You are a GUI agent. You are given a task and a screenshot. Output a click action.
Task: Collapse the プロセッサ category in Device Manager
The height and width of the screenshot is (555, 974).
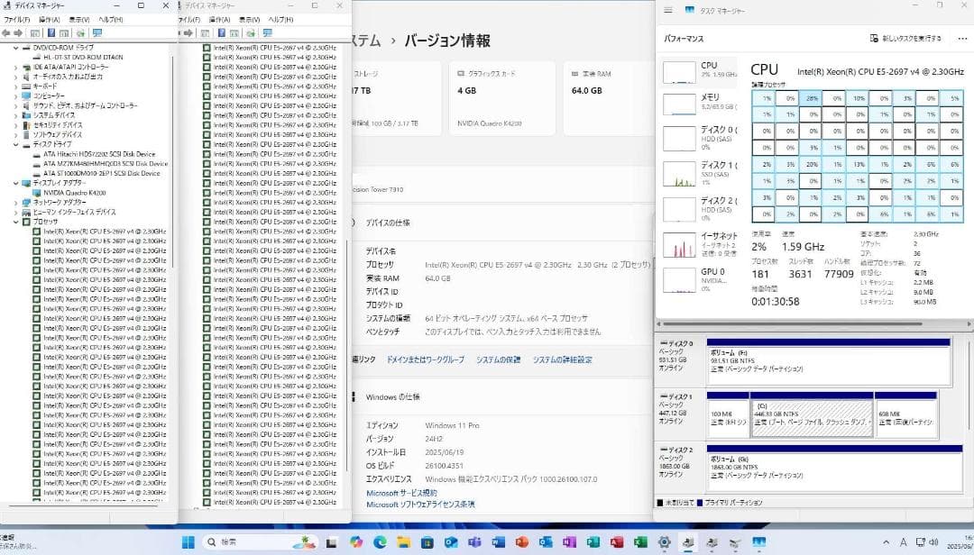[x=15, y=221]
